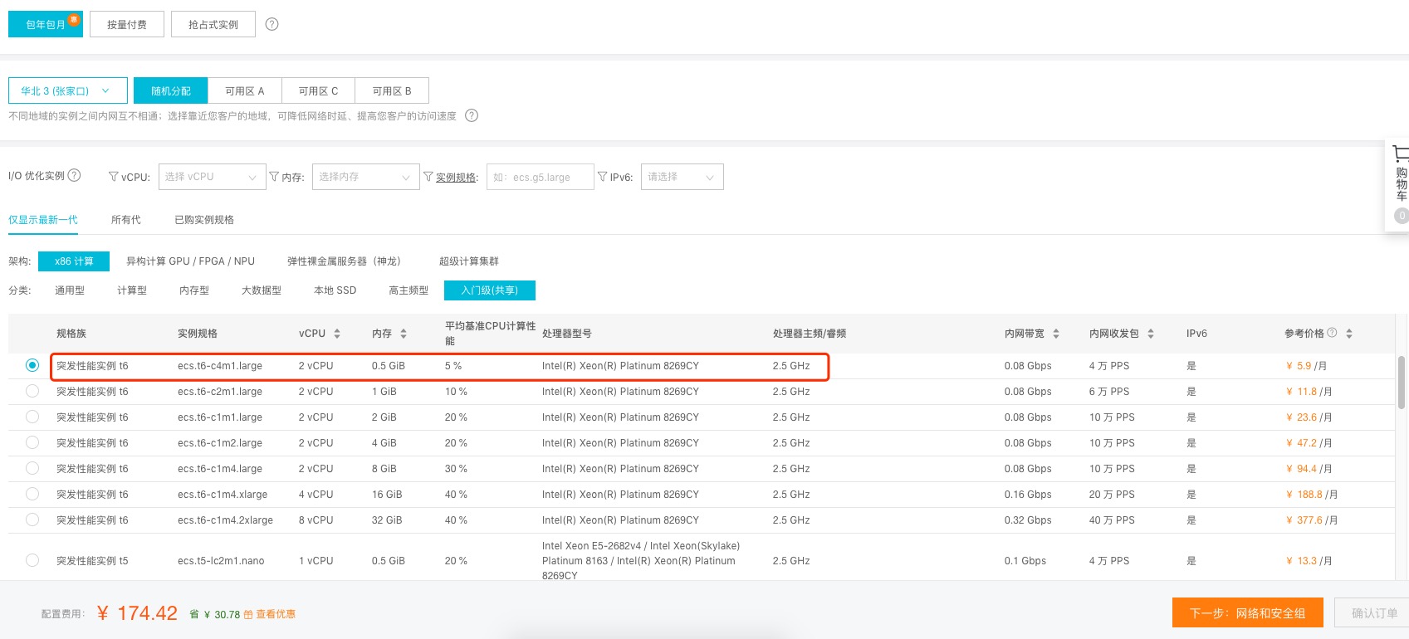Click the IPv6 filter funnel icon
The width and height of the screenshot is (1409, 639).
pos(603,177)
